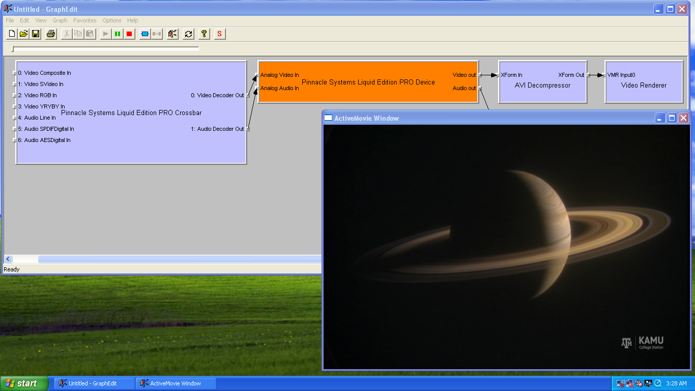Click the 3:28 AM system clock

click(676, 383)
